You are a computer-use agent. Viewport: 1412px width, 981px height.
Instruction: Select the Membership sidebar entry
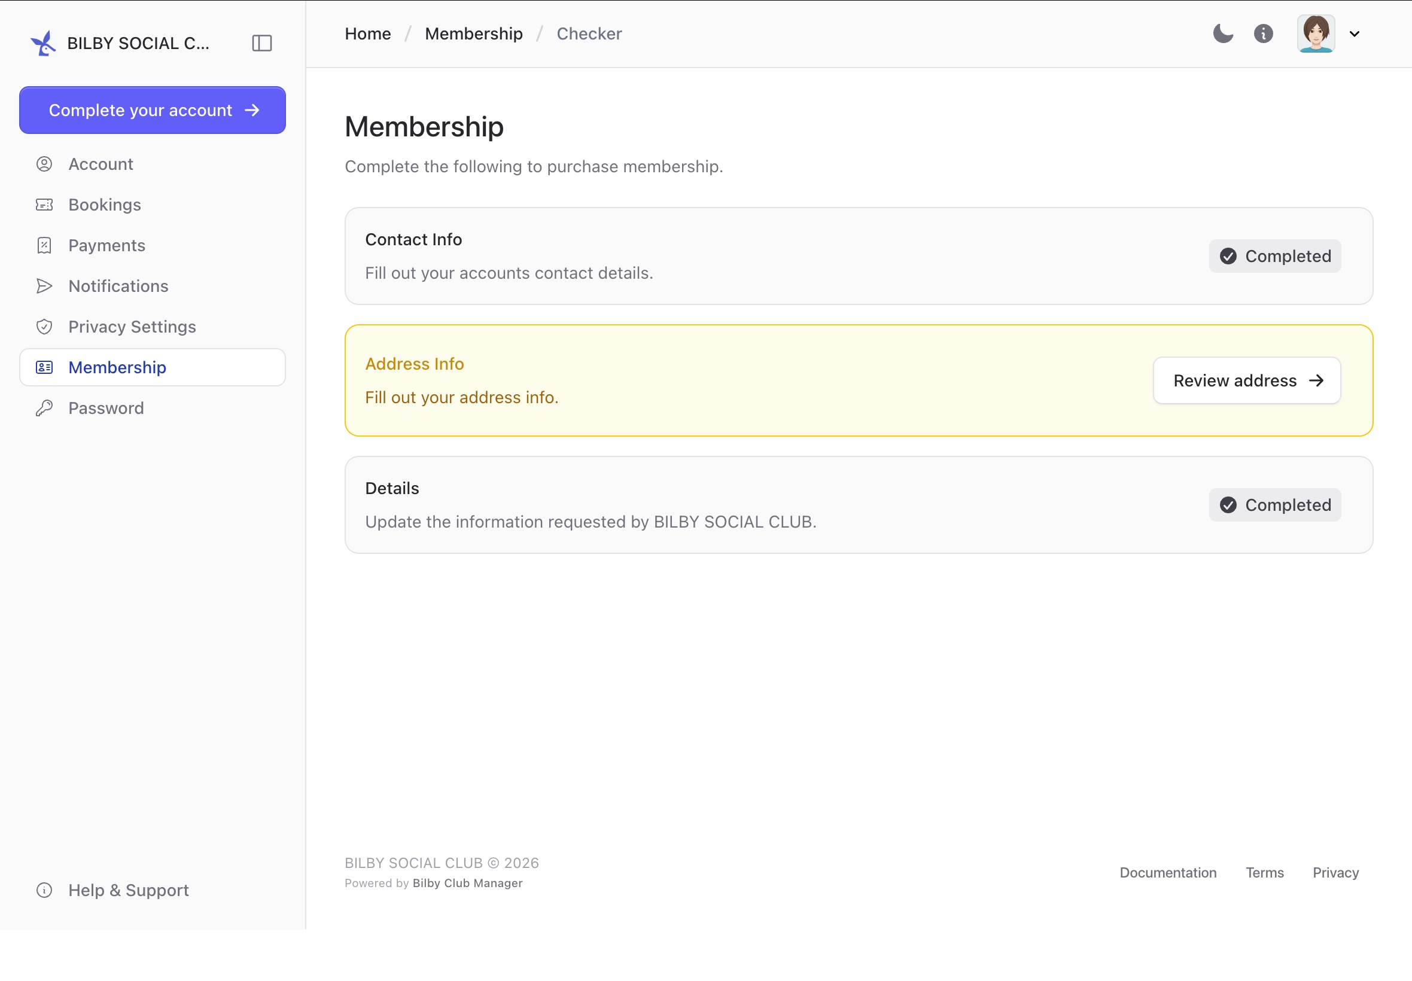point(153,367)
